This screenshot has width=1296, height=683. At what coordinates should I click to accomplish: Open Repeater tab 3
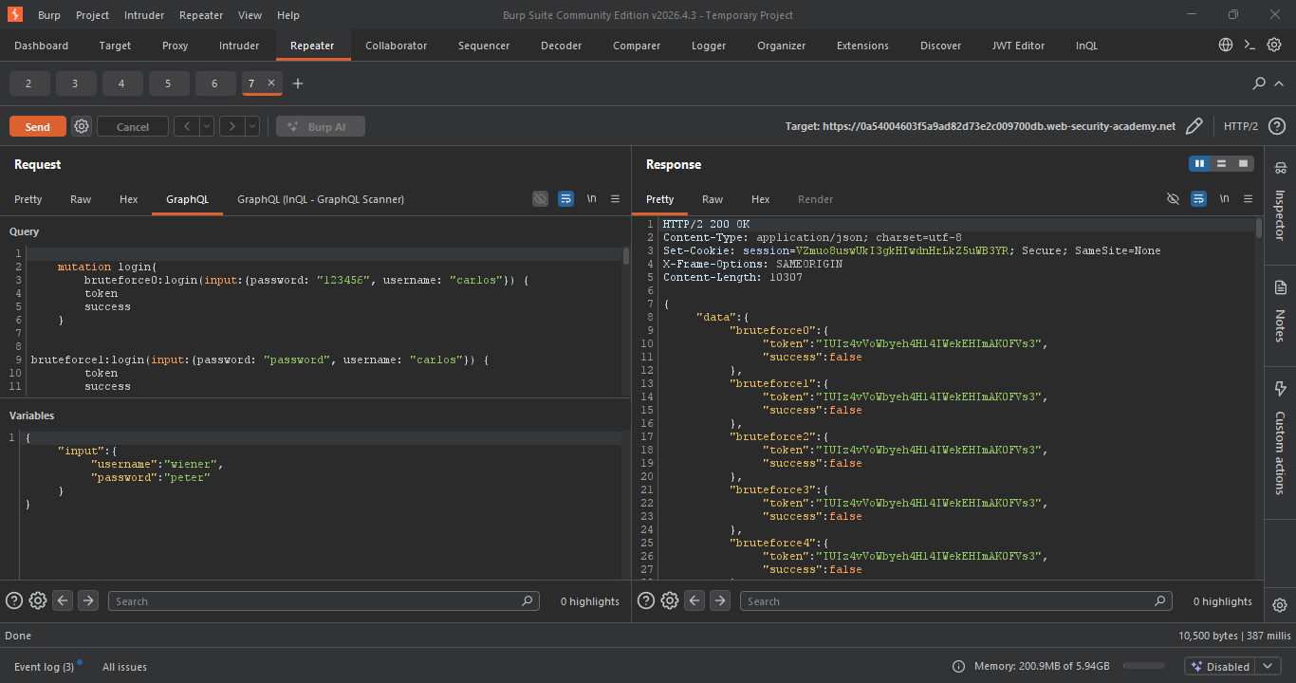click(75, 83)
